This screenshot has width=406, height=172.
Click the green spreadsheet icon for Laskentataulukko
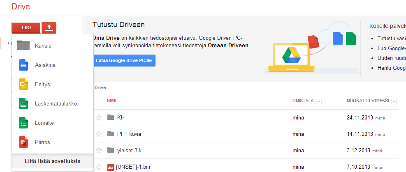pos(23,104)
